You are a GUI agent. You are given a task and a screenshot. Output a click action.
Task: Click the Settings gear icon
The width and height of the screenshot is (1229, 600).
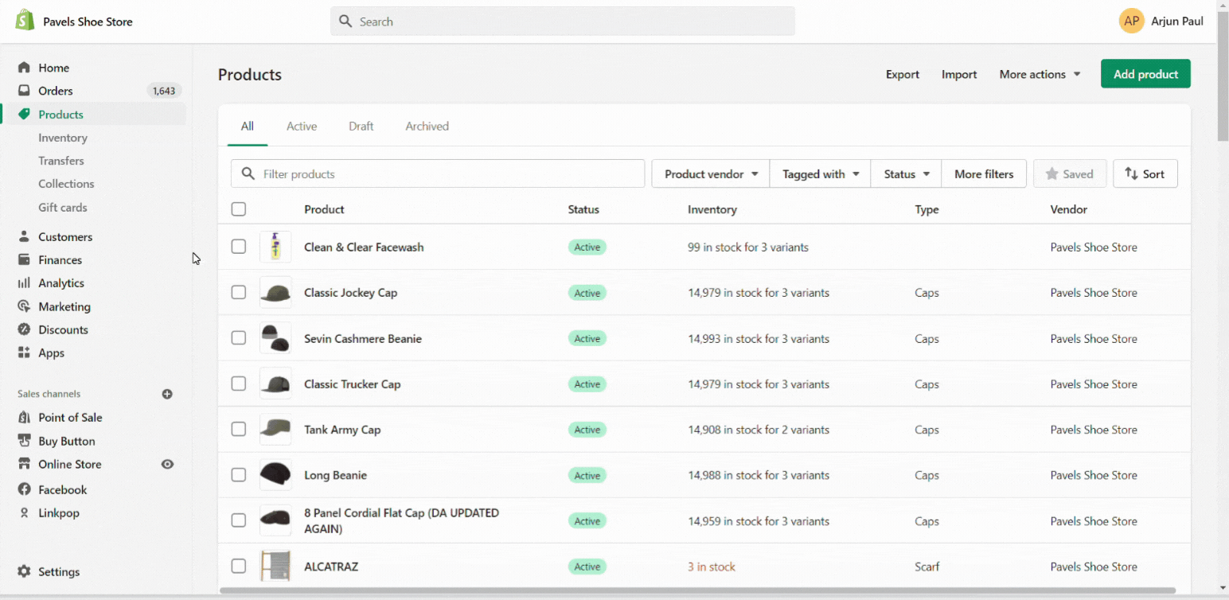(24, 571)
